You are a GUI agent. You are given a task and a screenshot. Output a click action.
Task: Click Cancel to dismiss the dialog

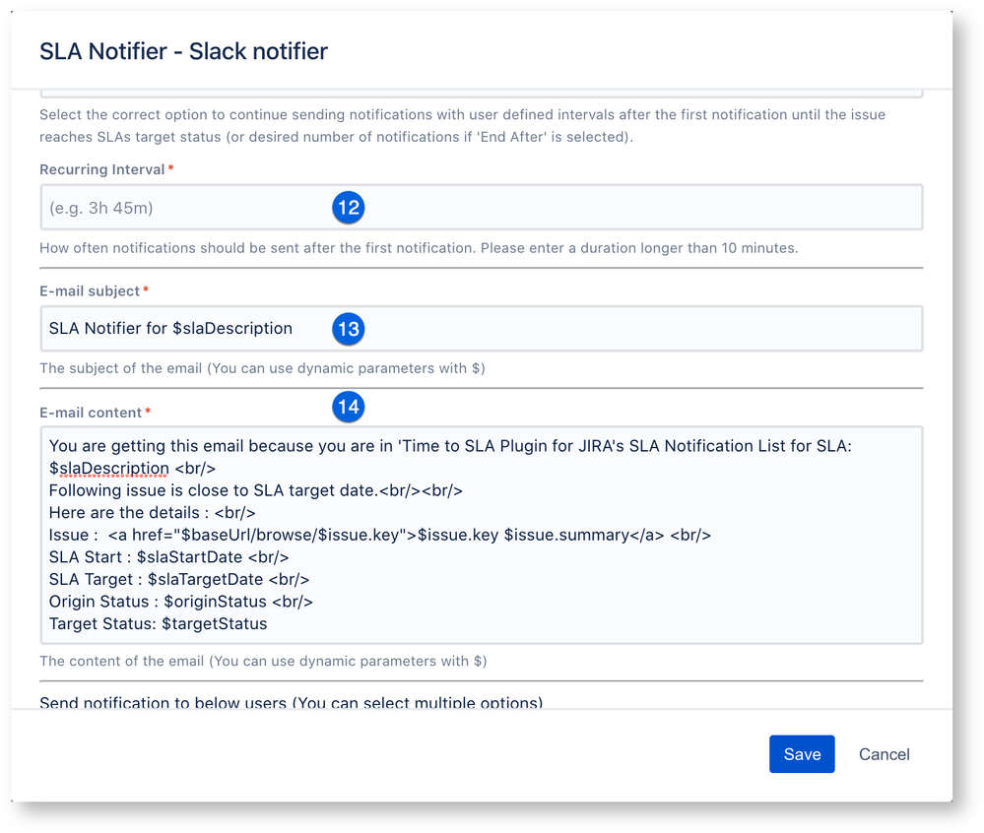(x=883, y=753)
